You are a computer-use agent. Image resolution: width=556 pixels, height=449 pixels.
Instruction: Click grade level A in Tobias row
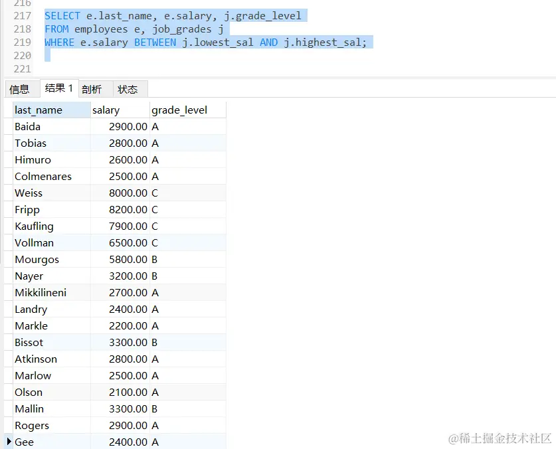click(x=188, y=143)
